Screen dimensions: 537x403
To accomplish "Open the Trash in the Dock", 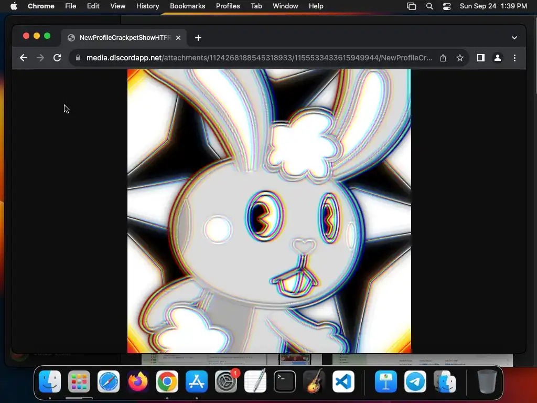I will 487,381.
